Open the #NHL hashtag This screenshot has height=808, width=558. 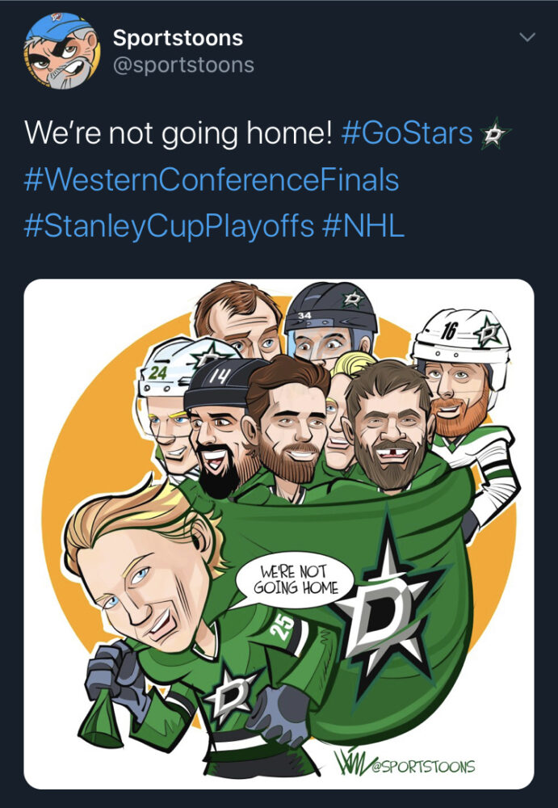pos(363,225)
